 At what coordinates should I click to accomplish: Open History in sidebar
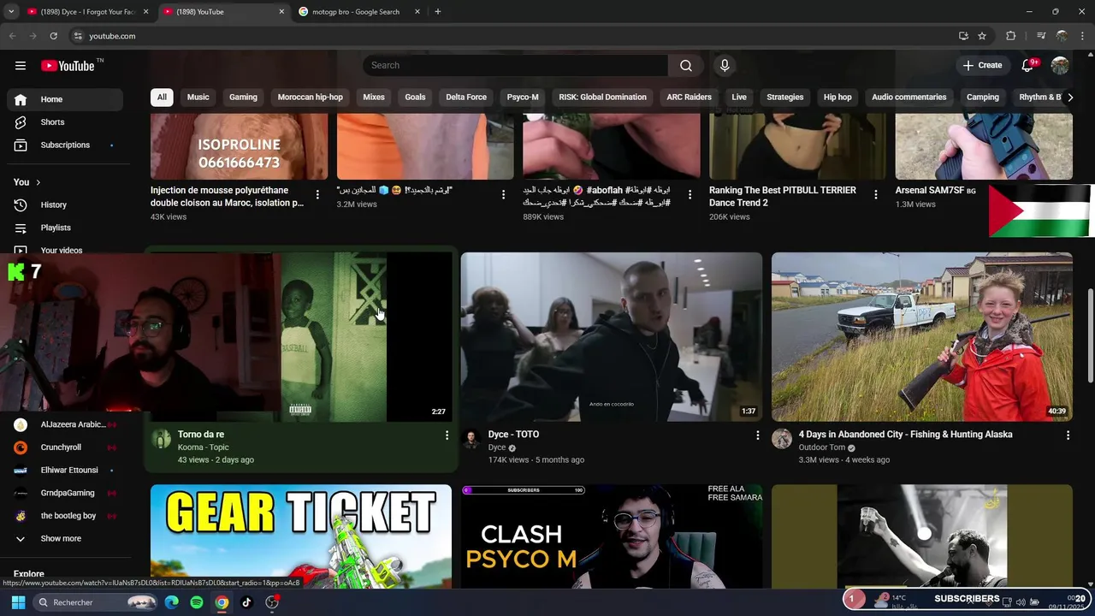[65, 205]
